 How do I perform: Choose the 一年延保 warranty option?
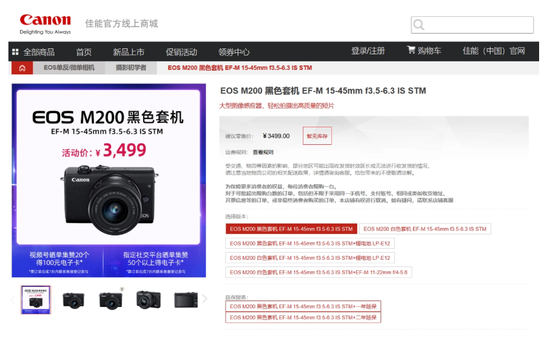[303, 306]
